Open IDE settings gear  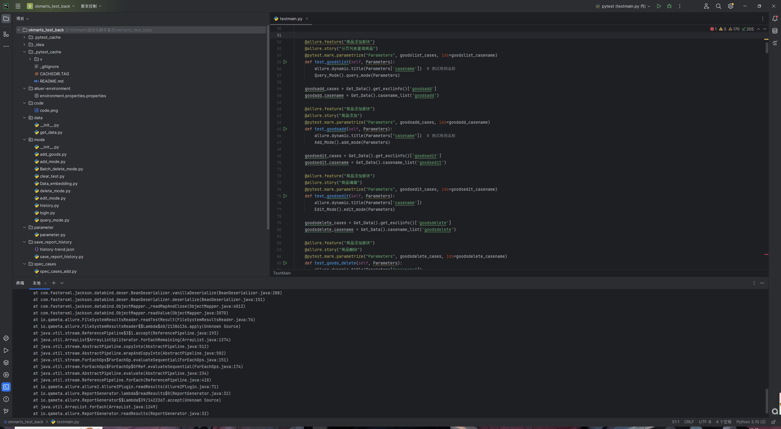(731, 6)
